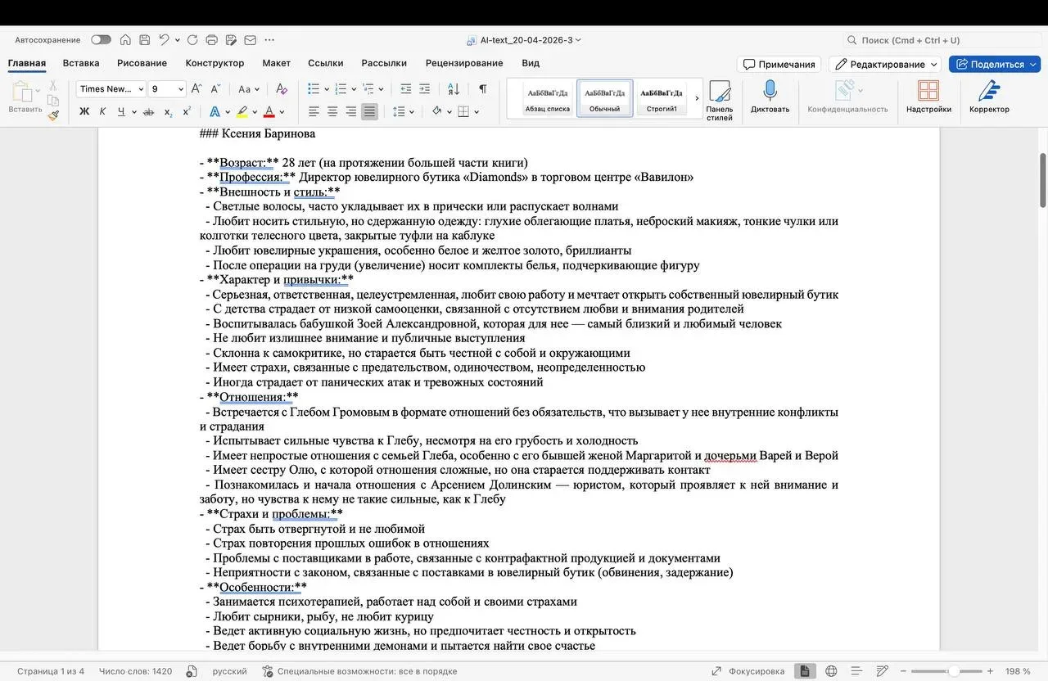
Task: Expand the Редактирование mode dropdown
Action: pos(884,64)
